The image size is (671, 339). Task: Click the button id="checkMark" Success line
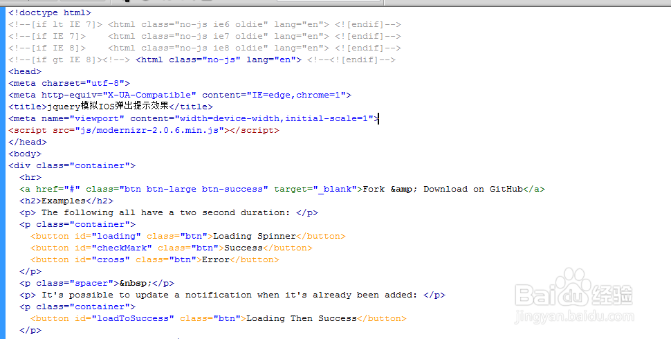[x=171, y=248]
